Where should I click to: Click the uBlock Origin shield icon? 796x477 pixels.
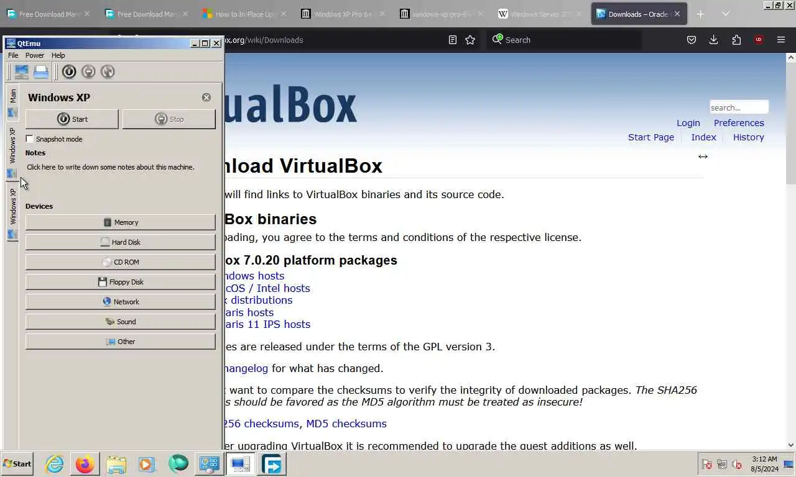(759, 40)
